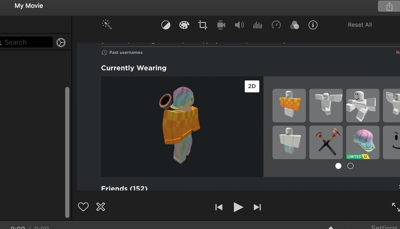Click the Friends (152) heading

[x=124, y=188]
